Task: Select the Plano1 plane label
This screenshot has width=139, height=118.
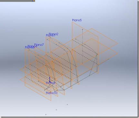Action: click(x=51, y=35)
